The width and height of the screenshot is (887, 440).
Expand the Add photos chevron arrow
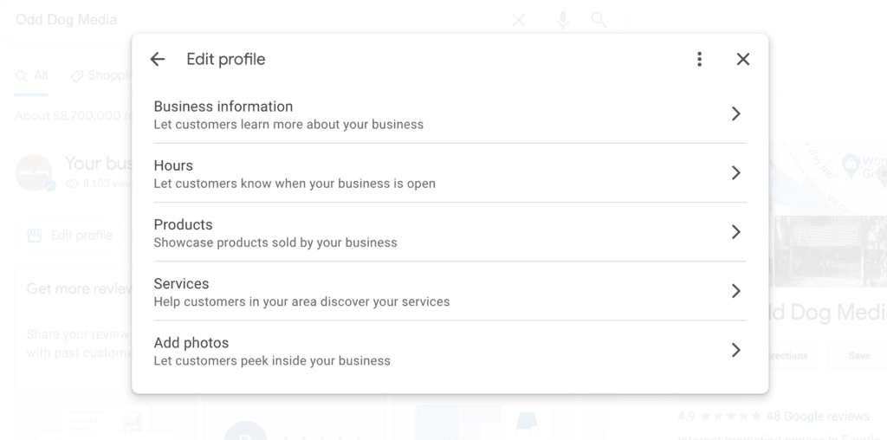click(736, 351)
